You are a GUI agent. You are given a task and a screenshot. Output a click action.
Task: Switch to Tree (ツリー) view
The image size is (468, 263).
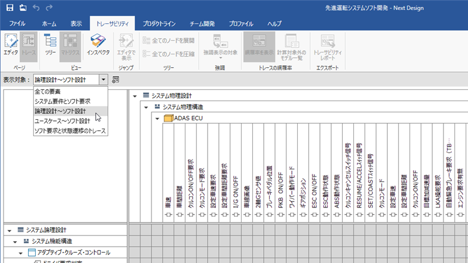[x=50, y=44]
